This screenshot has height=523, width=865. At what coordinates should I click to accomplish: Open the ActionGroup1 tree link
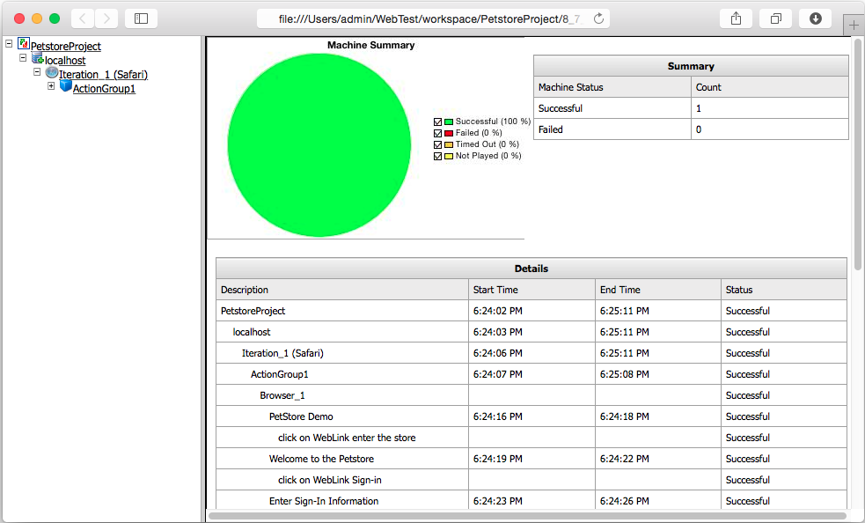click(x=104, y=88)
